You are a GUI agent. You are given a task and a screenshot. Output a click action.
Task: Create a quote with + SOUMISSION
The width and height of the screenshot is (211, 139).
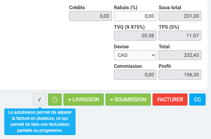point(128,100)
